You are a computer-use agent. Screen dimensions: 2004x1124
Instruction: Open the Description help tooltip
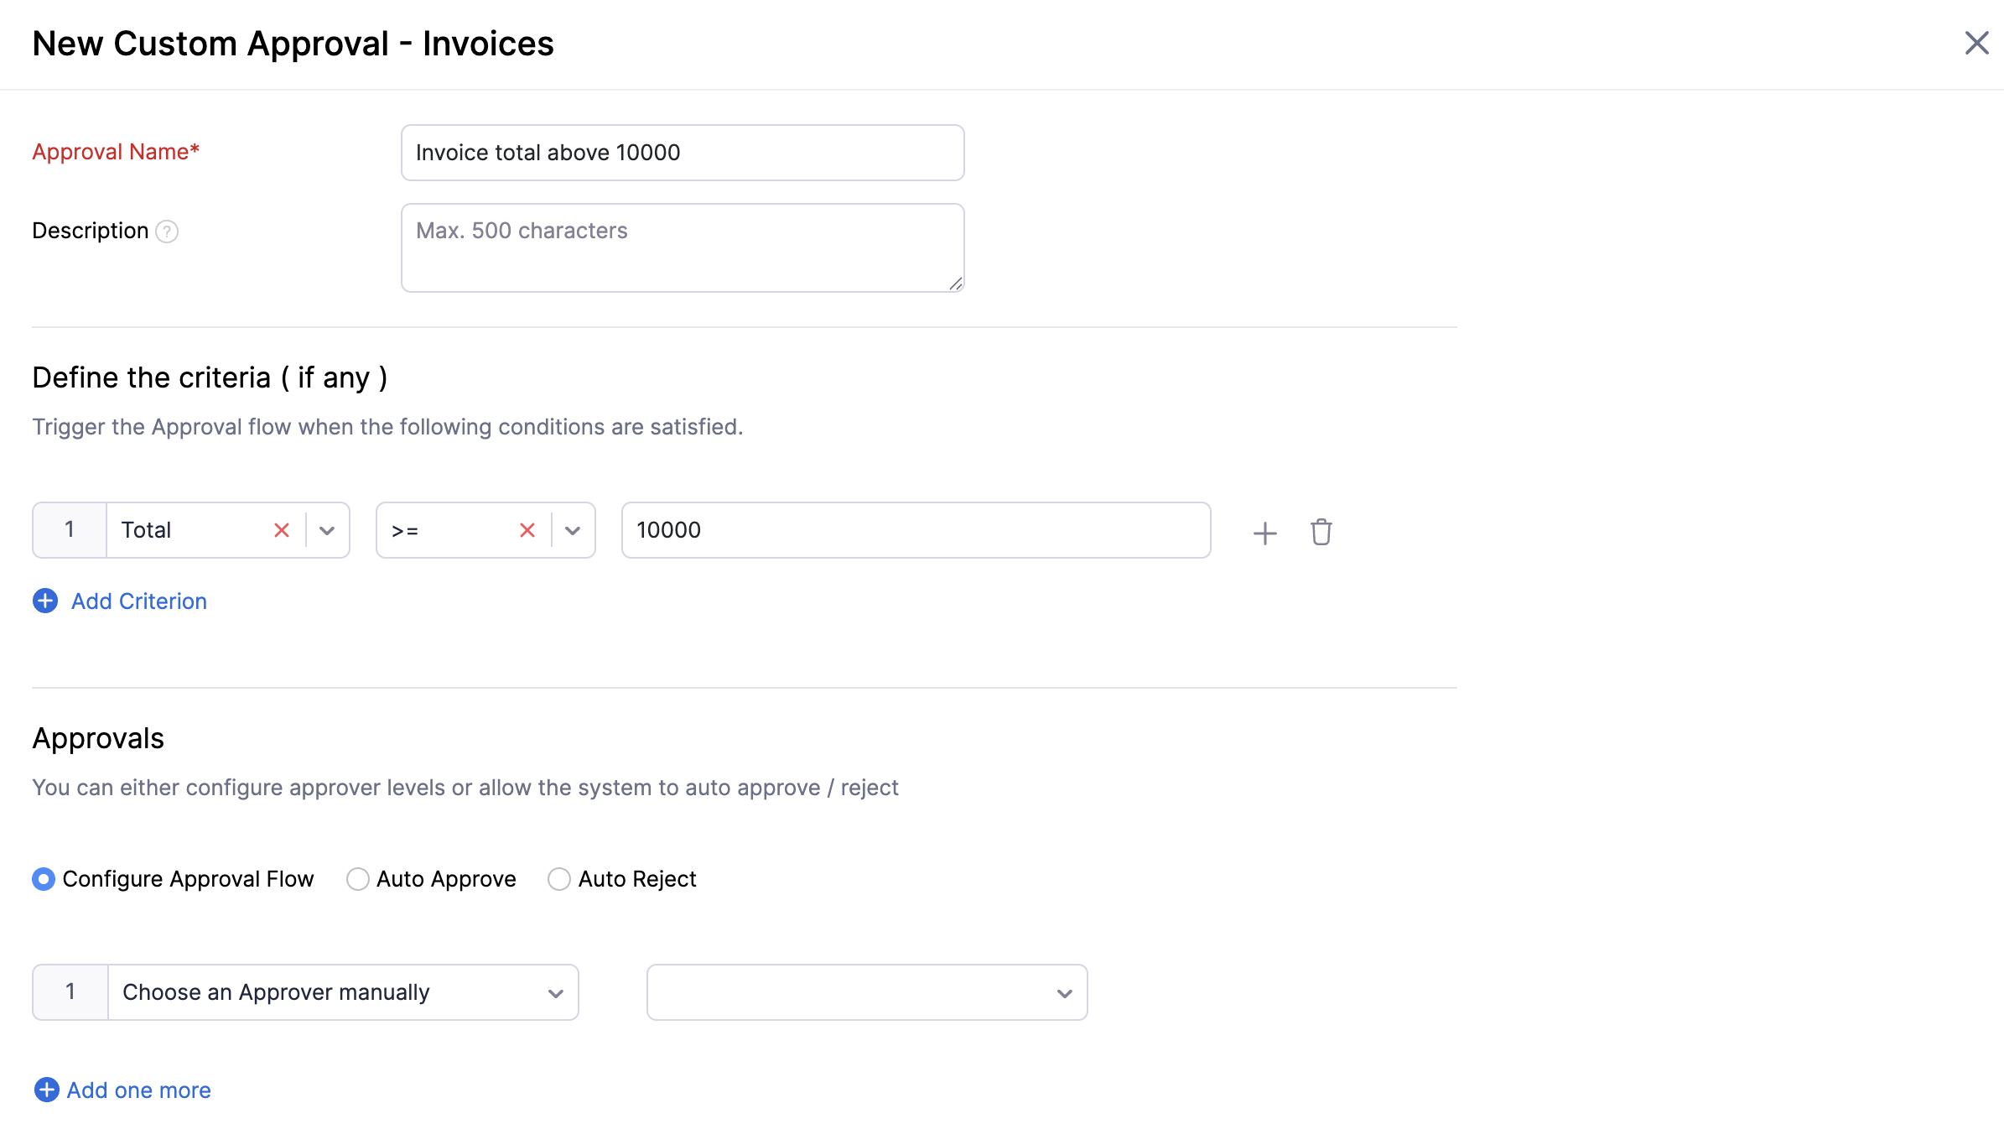tap(167, 231)
